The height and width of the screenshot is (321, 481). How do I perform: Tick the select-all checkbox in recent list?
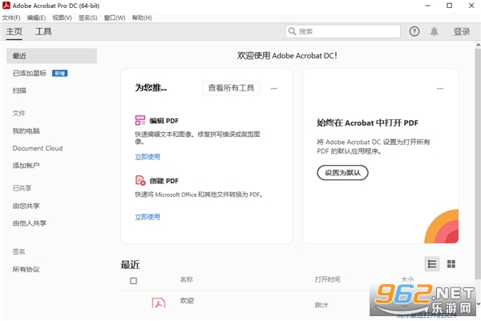(x=133, y=280)
